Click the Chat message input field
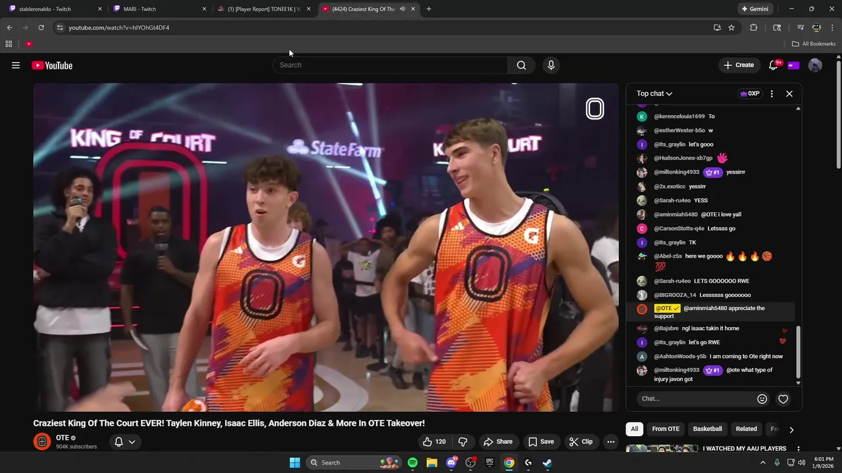 pyautogui.click(x=697, y=399)
